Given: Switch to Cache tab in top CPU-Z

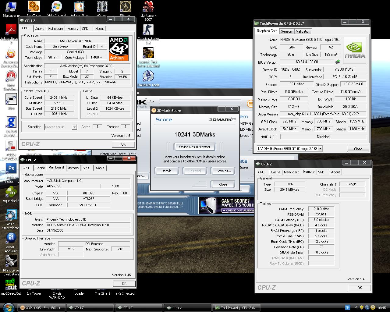Looking at the screenshot, I should (39, 29).
